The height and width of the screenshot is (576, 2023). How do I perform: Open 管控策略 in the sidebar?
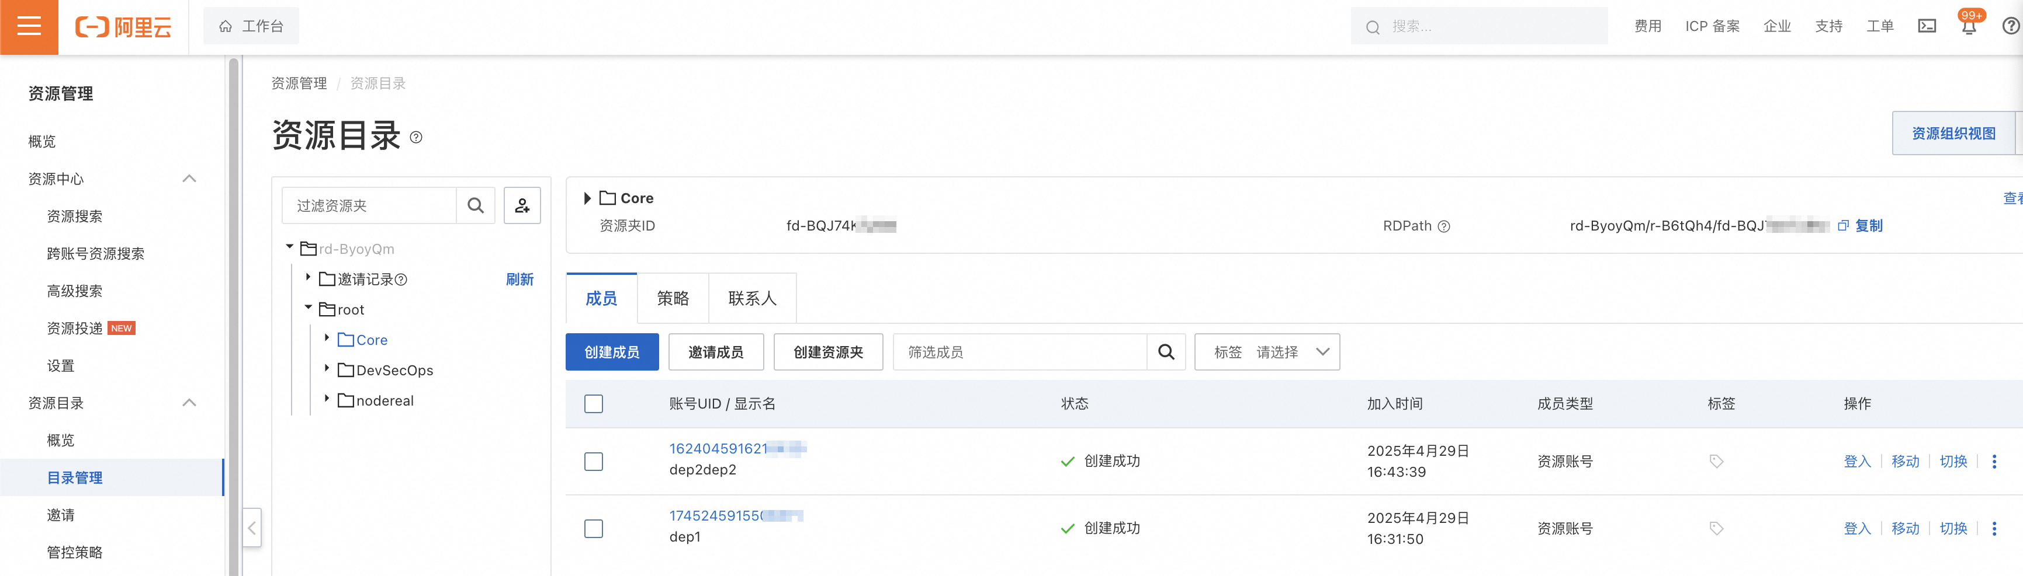[x=75, y=553]
